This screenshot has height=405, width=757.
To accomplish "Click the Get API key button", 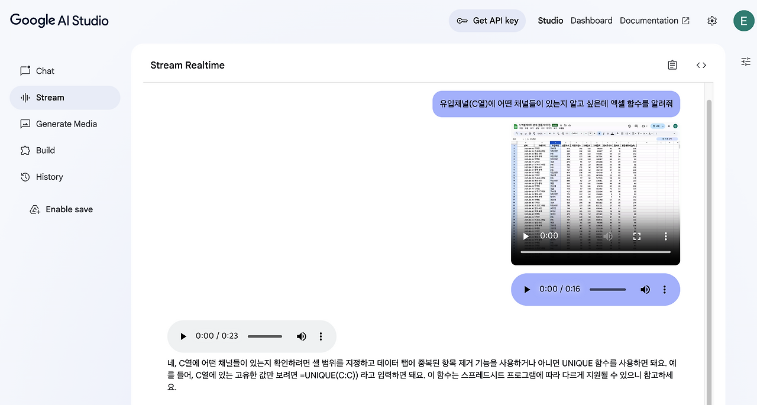I will pos(487,20).
